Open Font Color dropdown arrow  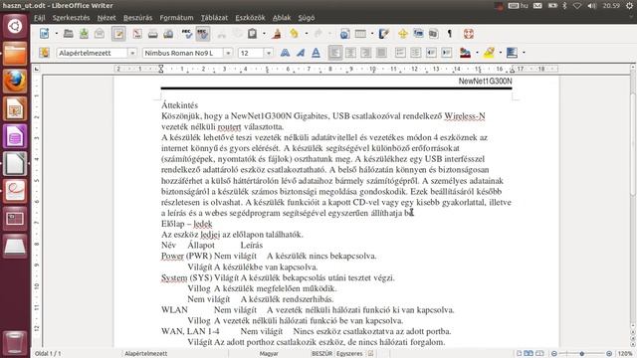[477, 53]
